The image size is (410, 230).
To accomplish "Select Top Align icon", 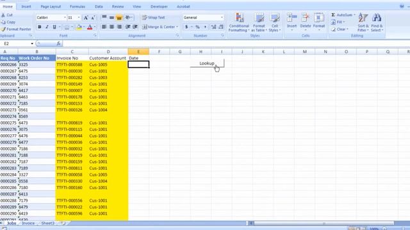I will pos(104,17).
